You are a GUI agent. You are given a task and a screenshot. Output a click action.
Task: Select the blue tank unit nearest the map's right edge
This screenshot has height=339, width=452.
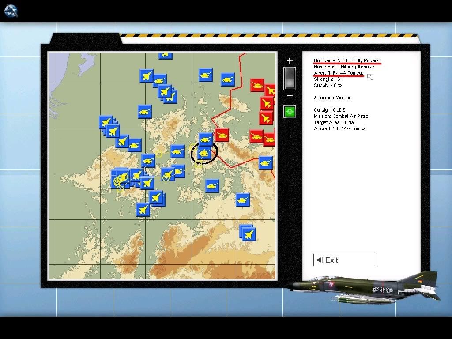click(x=265, y=163)
